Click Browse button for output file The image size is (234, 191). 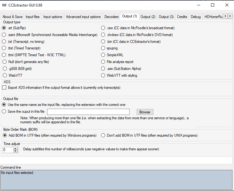click(145, 112)
